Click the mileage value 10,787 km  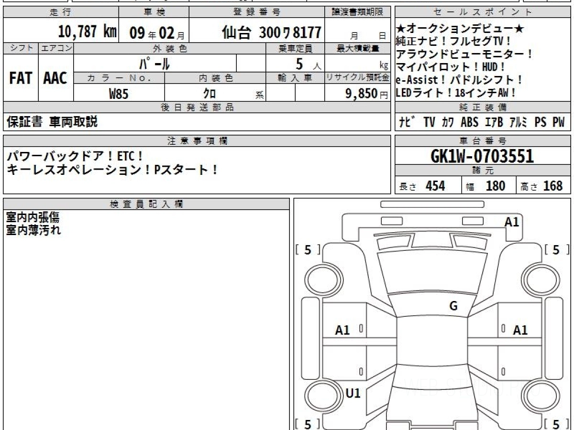87,32
